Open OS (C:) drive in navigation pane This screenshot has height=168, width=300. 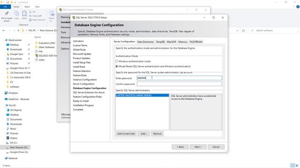14,143
